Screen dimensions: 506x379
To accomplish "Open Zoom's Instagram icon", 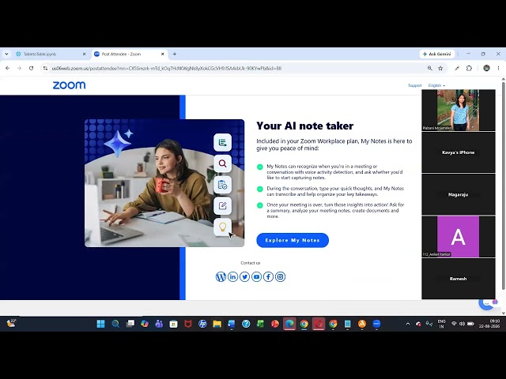I will [x=281, y=276].
